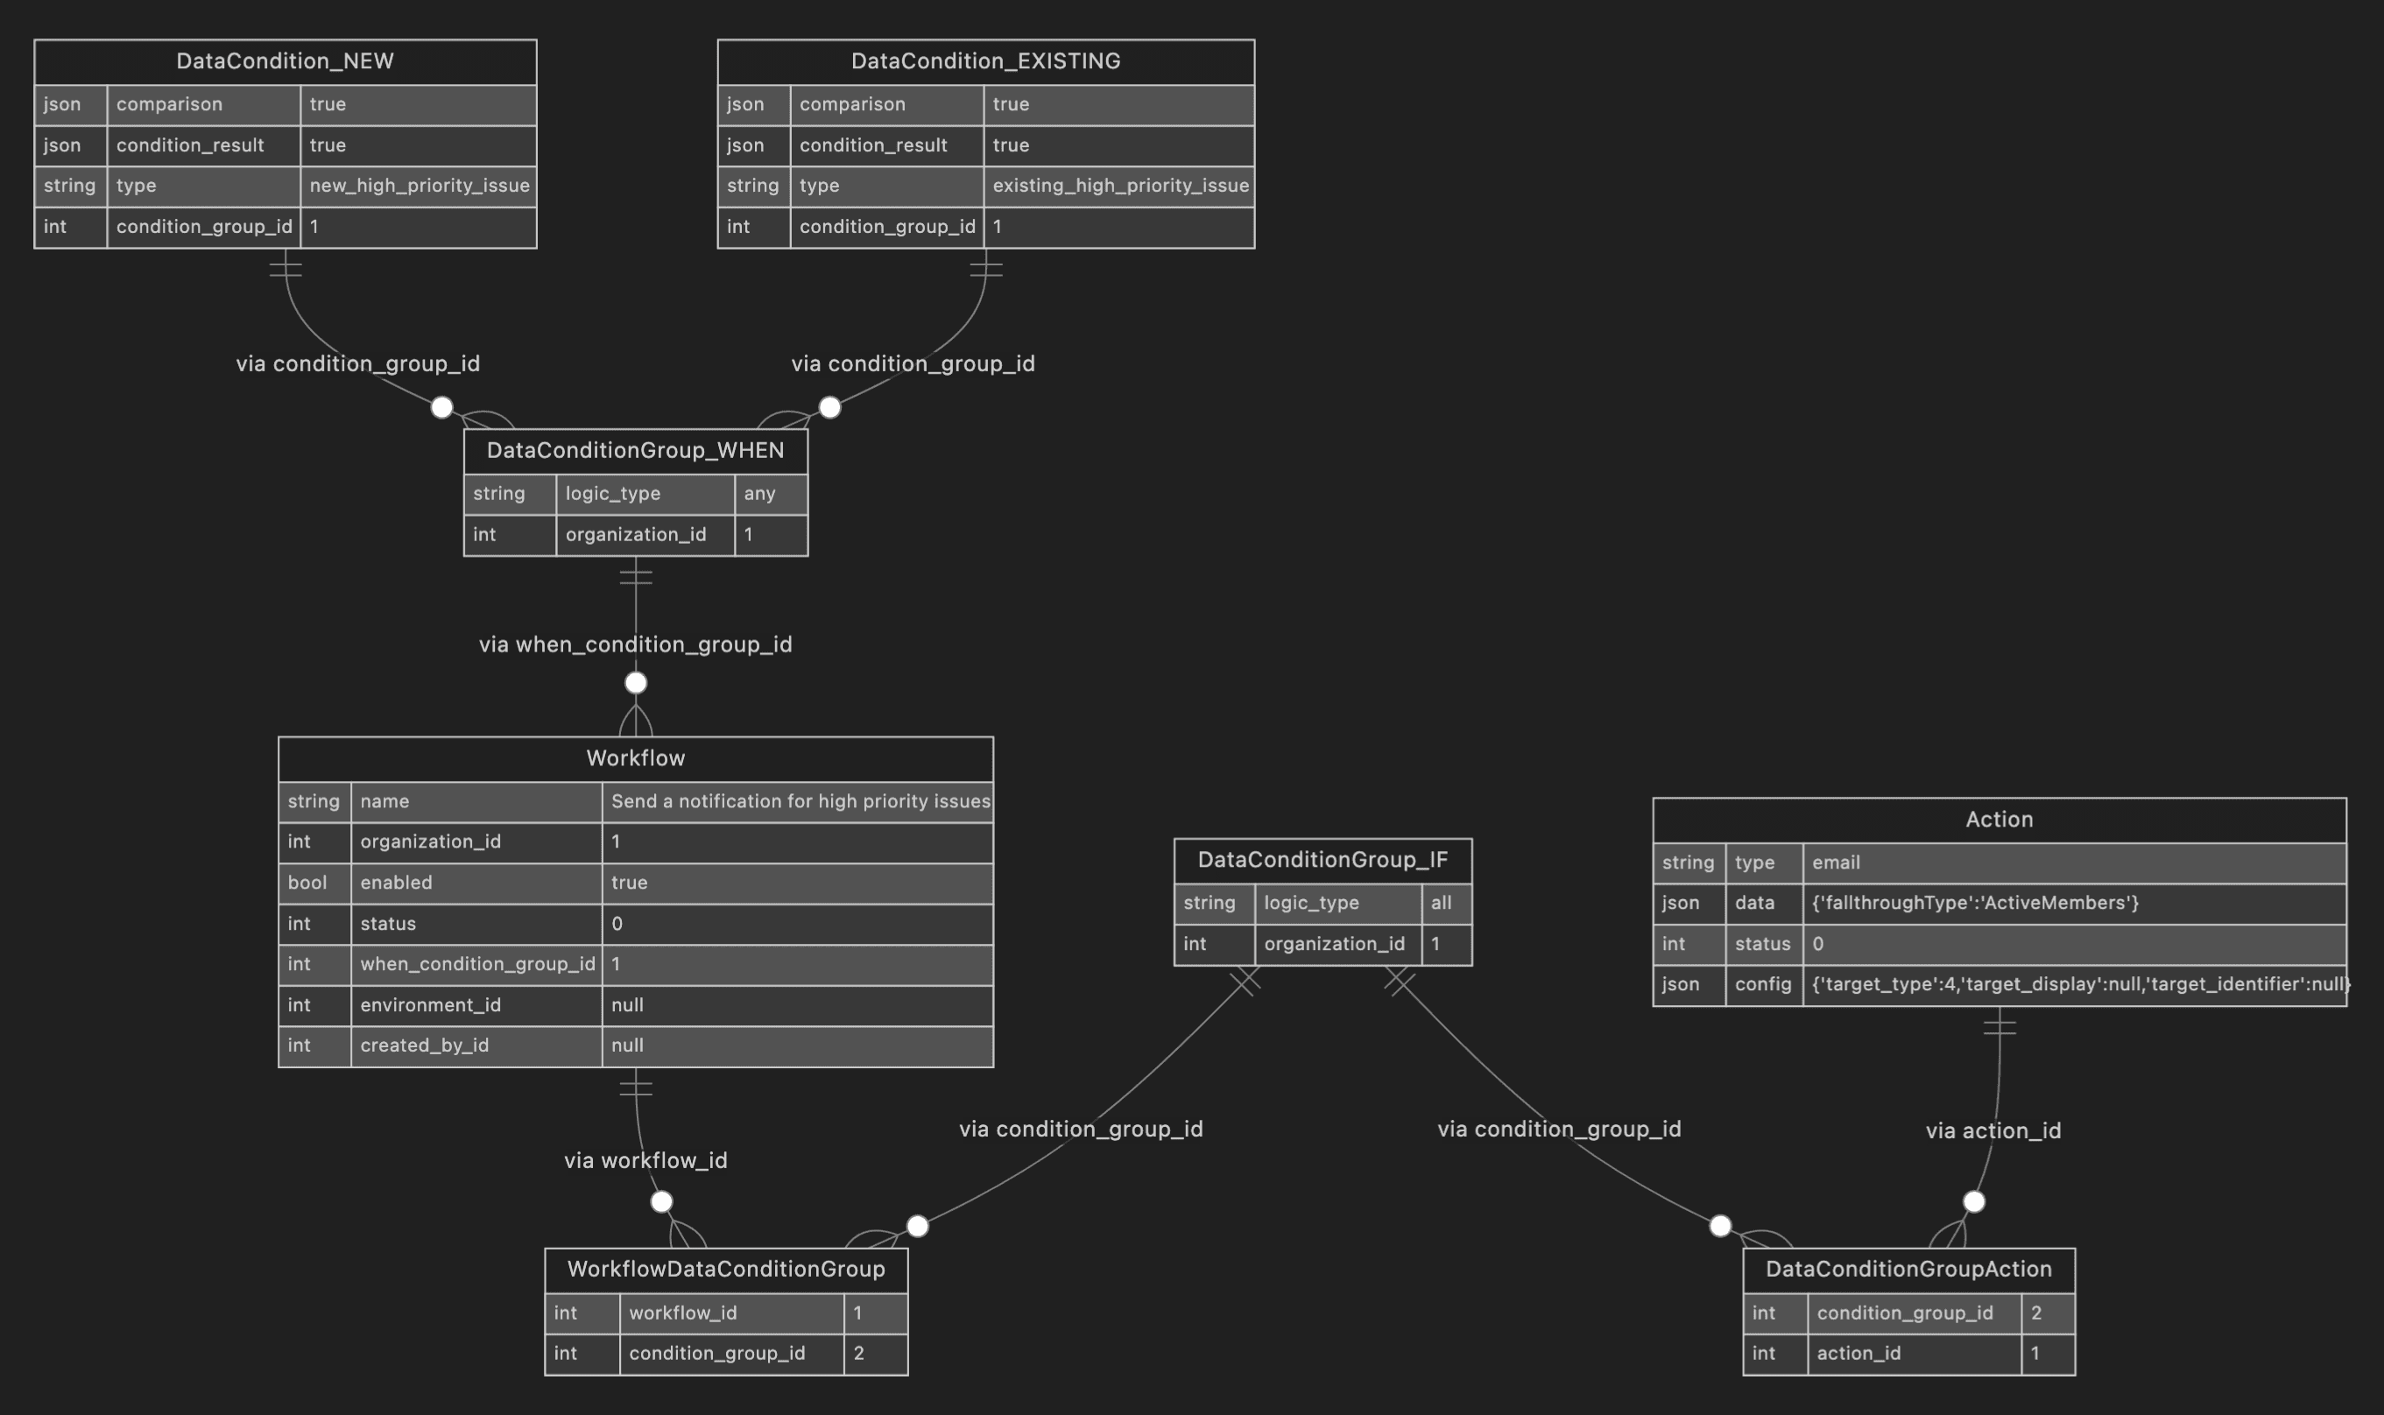
Task: Select the DataConditionGroupAction entity title
Action: (x=1908, y=1269)
